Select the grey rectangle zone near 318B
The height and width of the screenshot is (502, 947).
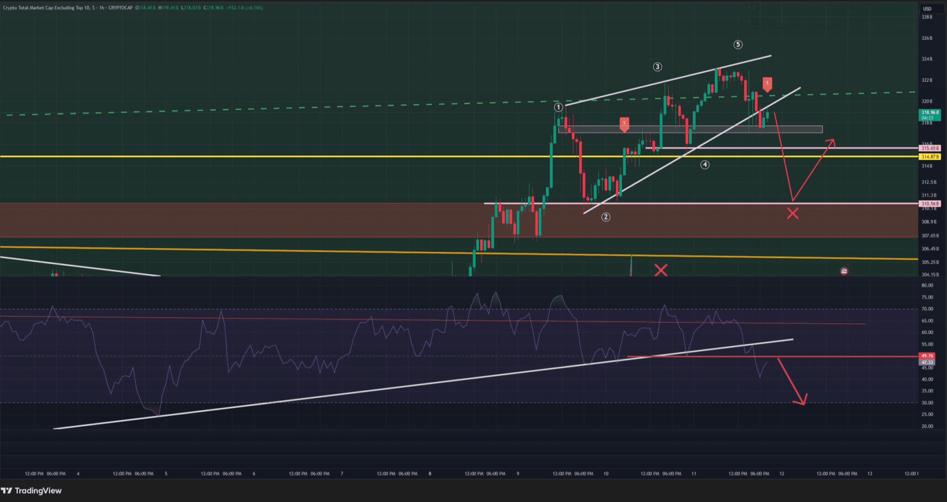tap(690, 129)
